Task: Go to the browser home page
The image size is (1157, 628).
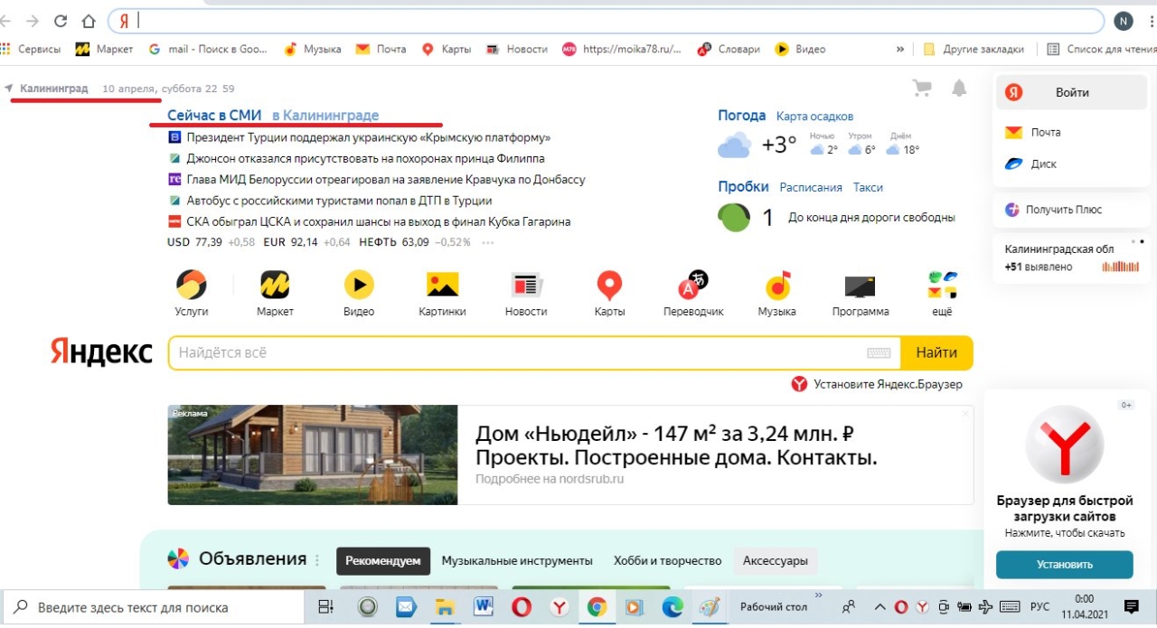Action: (89, 21)
